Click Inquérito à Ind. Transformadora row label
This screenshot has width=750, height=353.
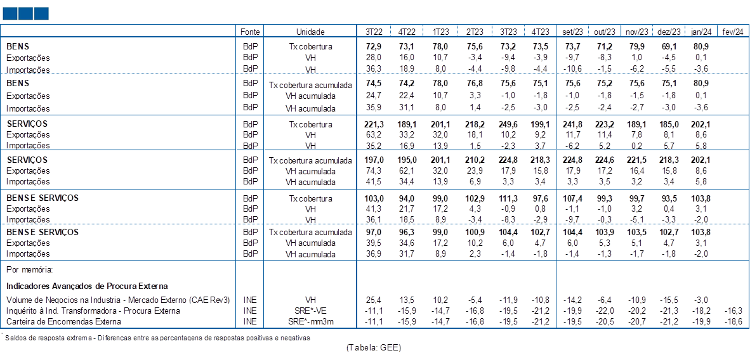(x=93, y=311)
